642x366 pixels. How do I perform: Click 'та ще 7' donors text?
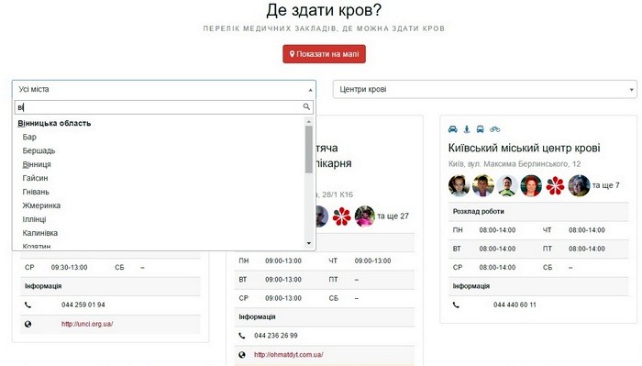(606, 185)
